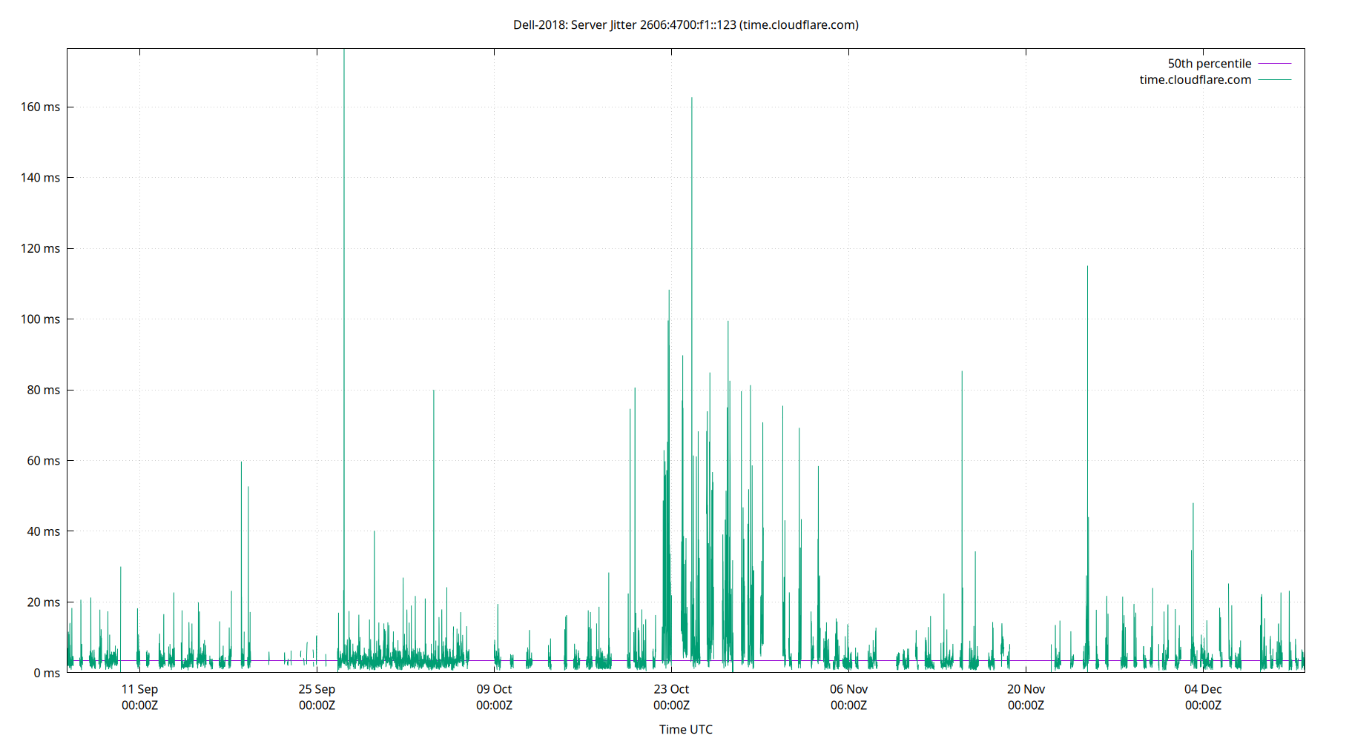This screenshot has width=1372, height=741.
Task: Select the 09 Oct tick label
Action: (x=493, y=688)
